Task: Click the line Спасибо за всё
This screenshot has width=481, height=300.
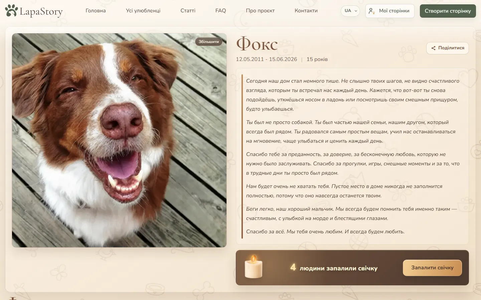Action: pos(325,232)
